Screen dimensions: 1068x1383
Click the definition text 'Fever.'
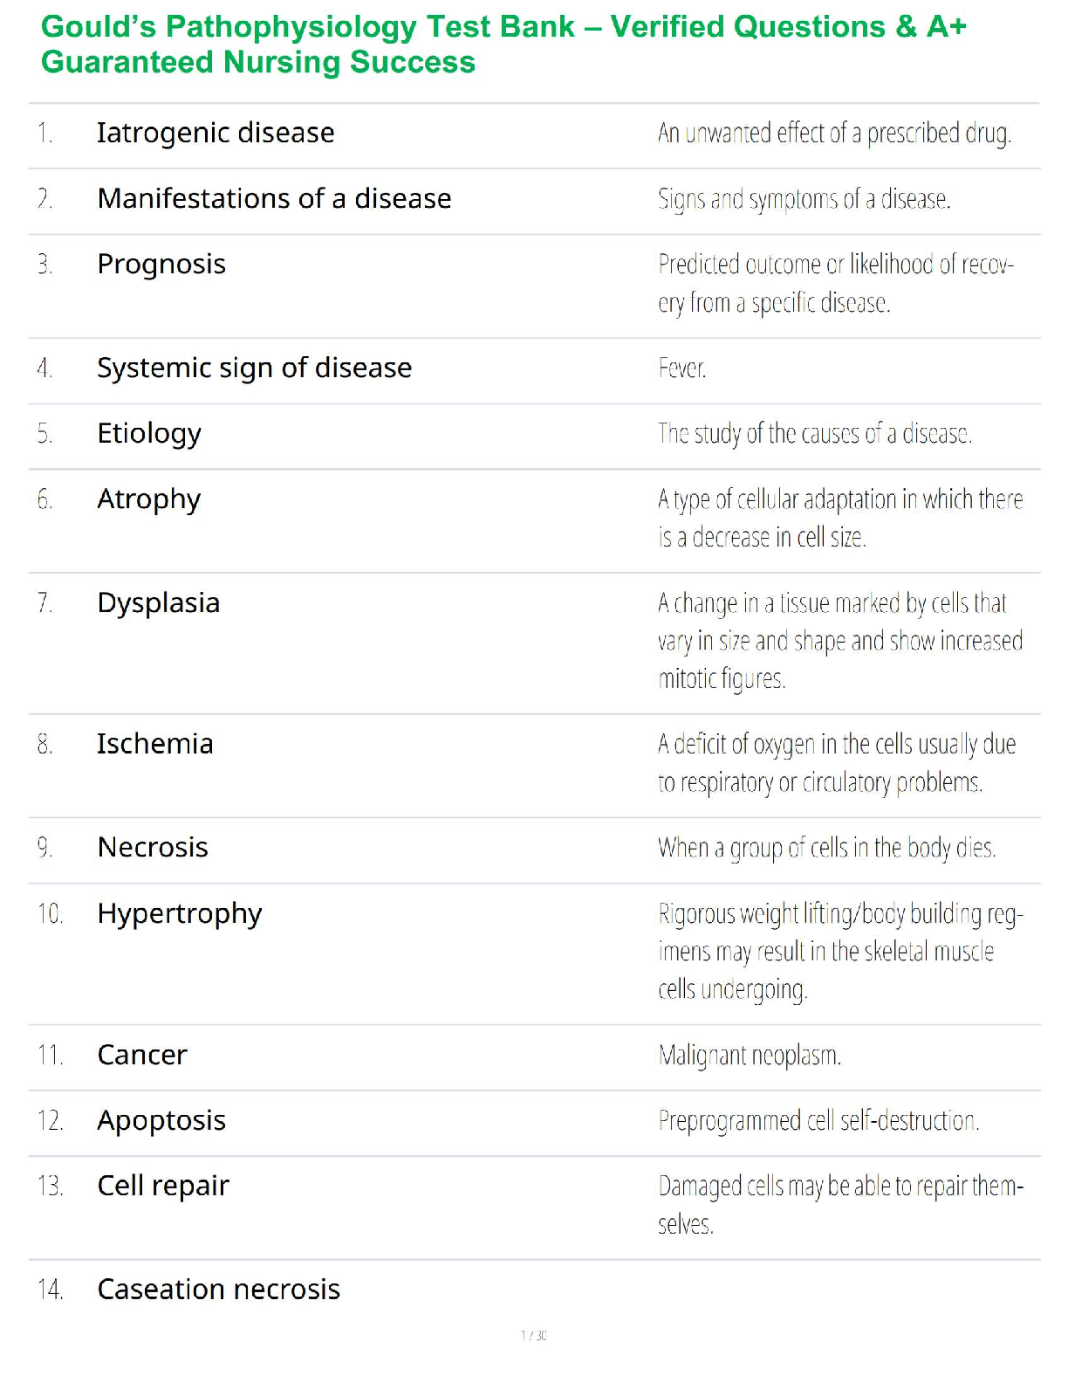[682, 368]
